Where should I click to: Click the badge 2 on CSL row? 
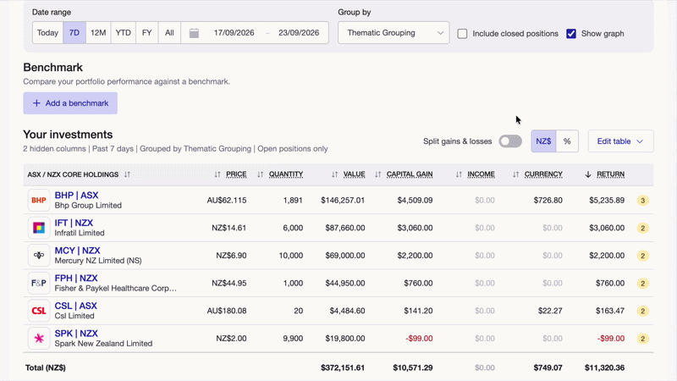(642, 311)
